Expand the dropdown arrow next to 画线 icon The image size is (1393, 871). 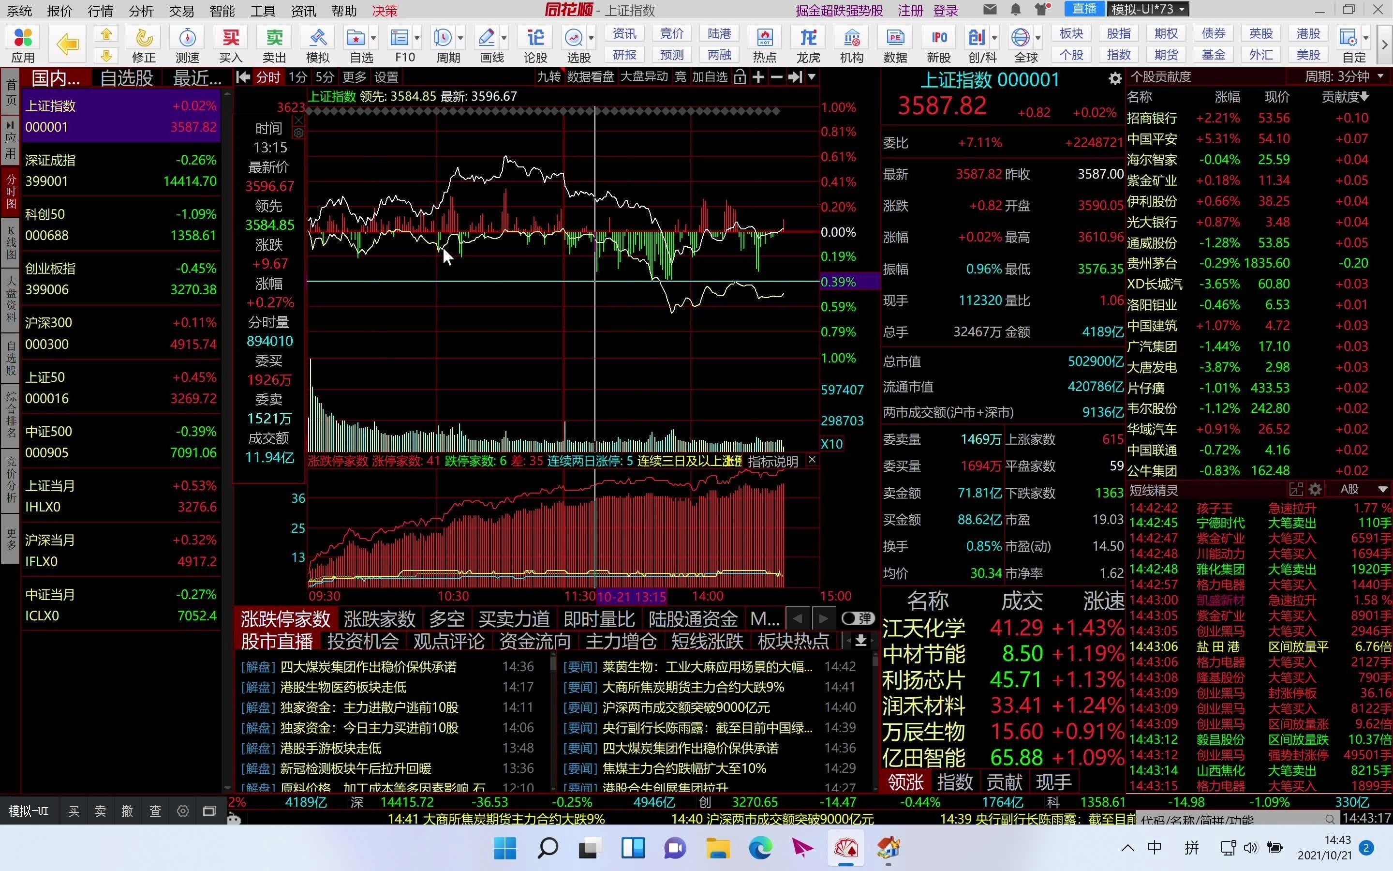click(504, 39)
